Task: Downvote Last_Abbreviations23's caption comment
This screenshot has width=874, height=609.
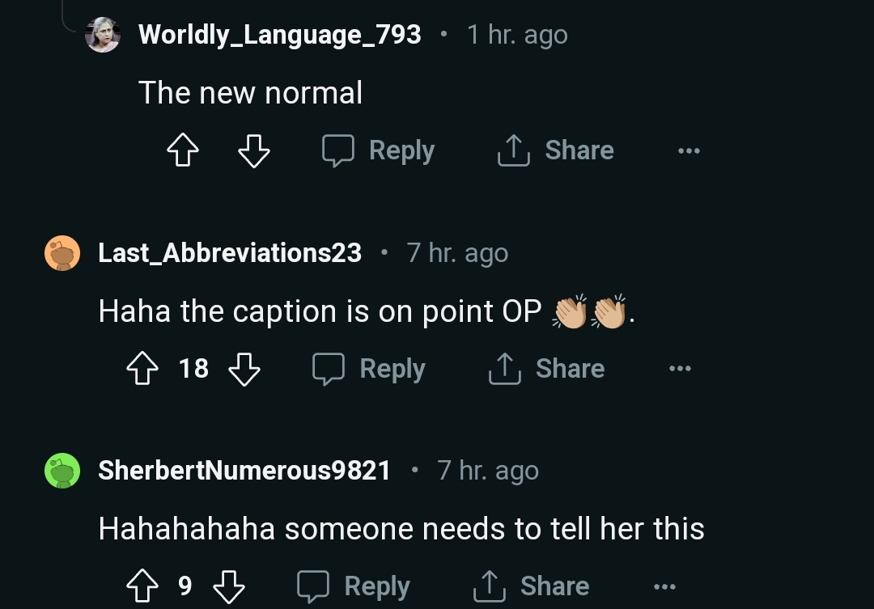Action: click(x=244, y=369)
